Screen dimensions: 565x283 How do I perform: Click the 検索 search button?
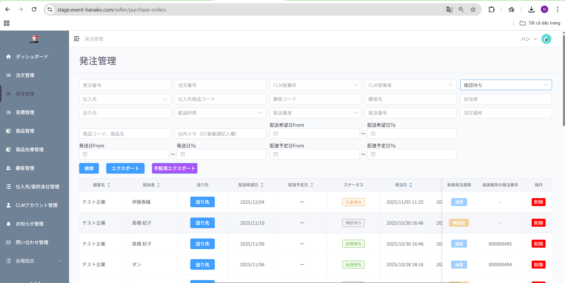[x=89, y=168]
